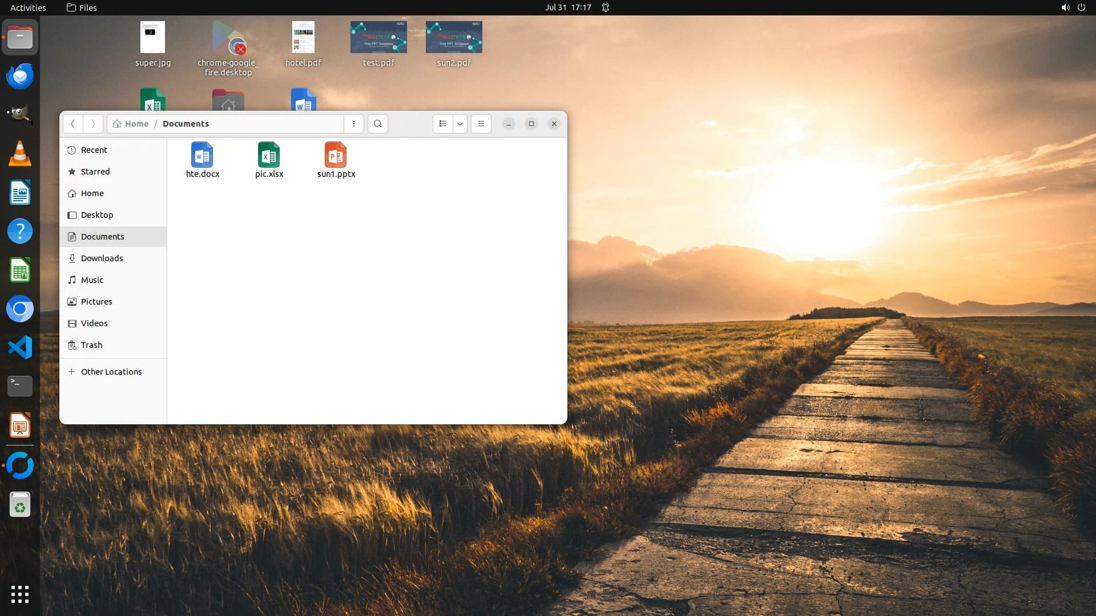Open Visual Studio Code from dock

[20, 347]
